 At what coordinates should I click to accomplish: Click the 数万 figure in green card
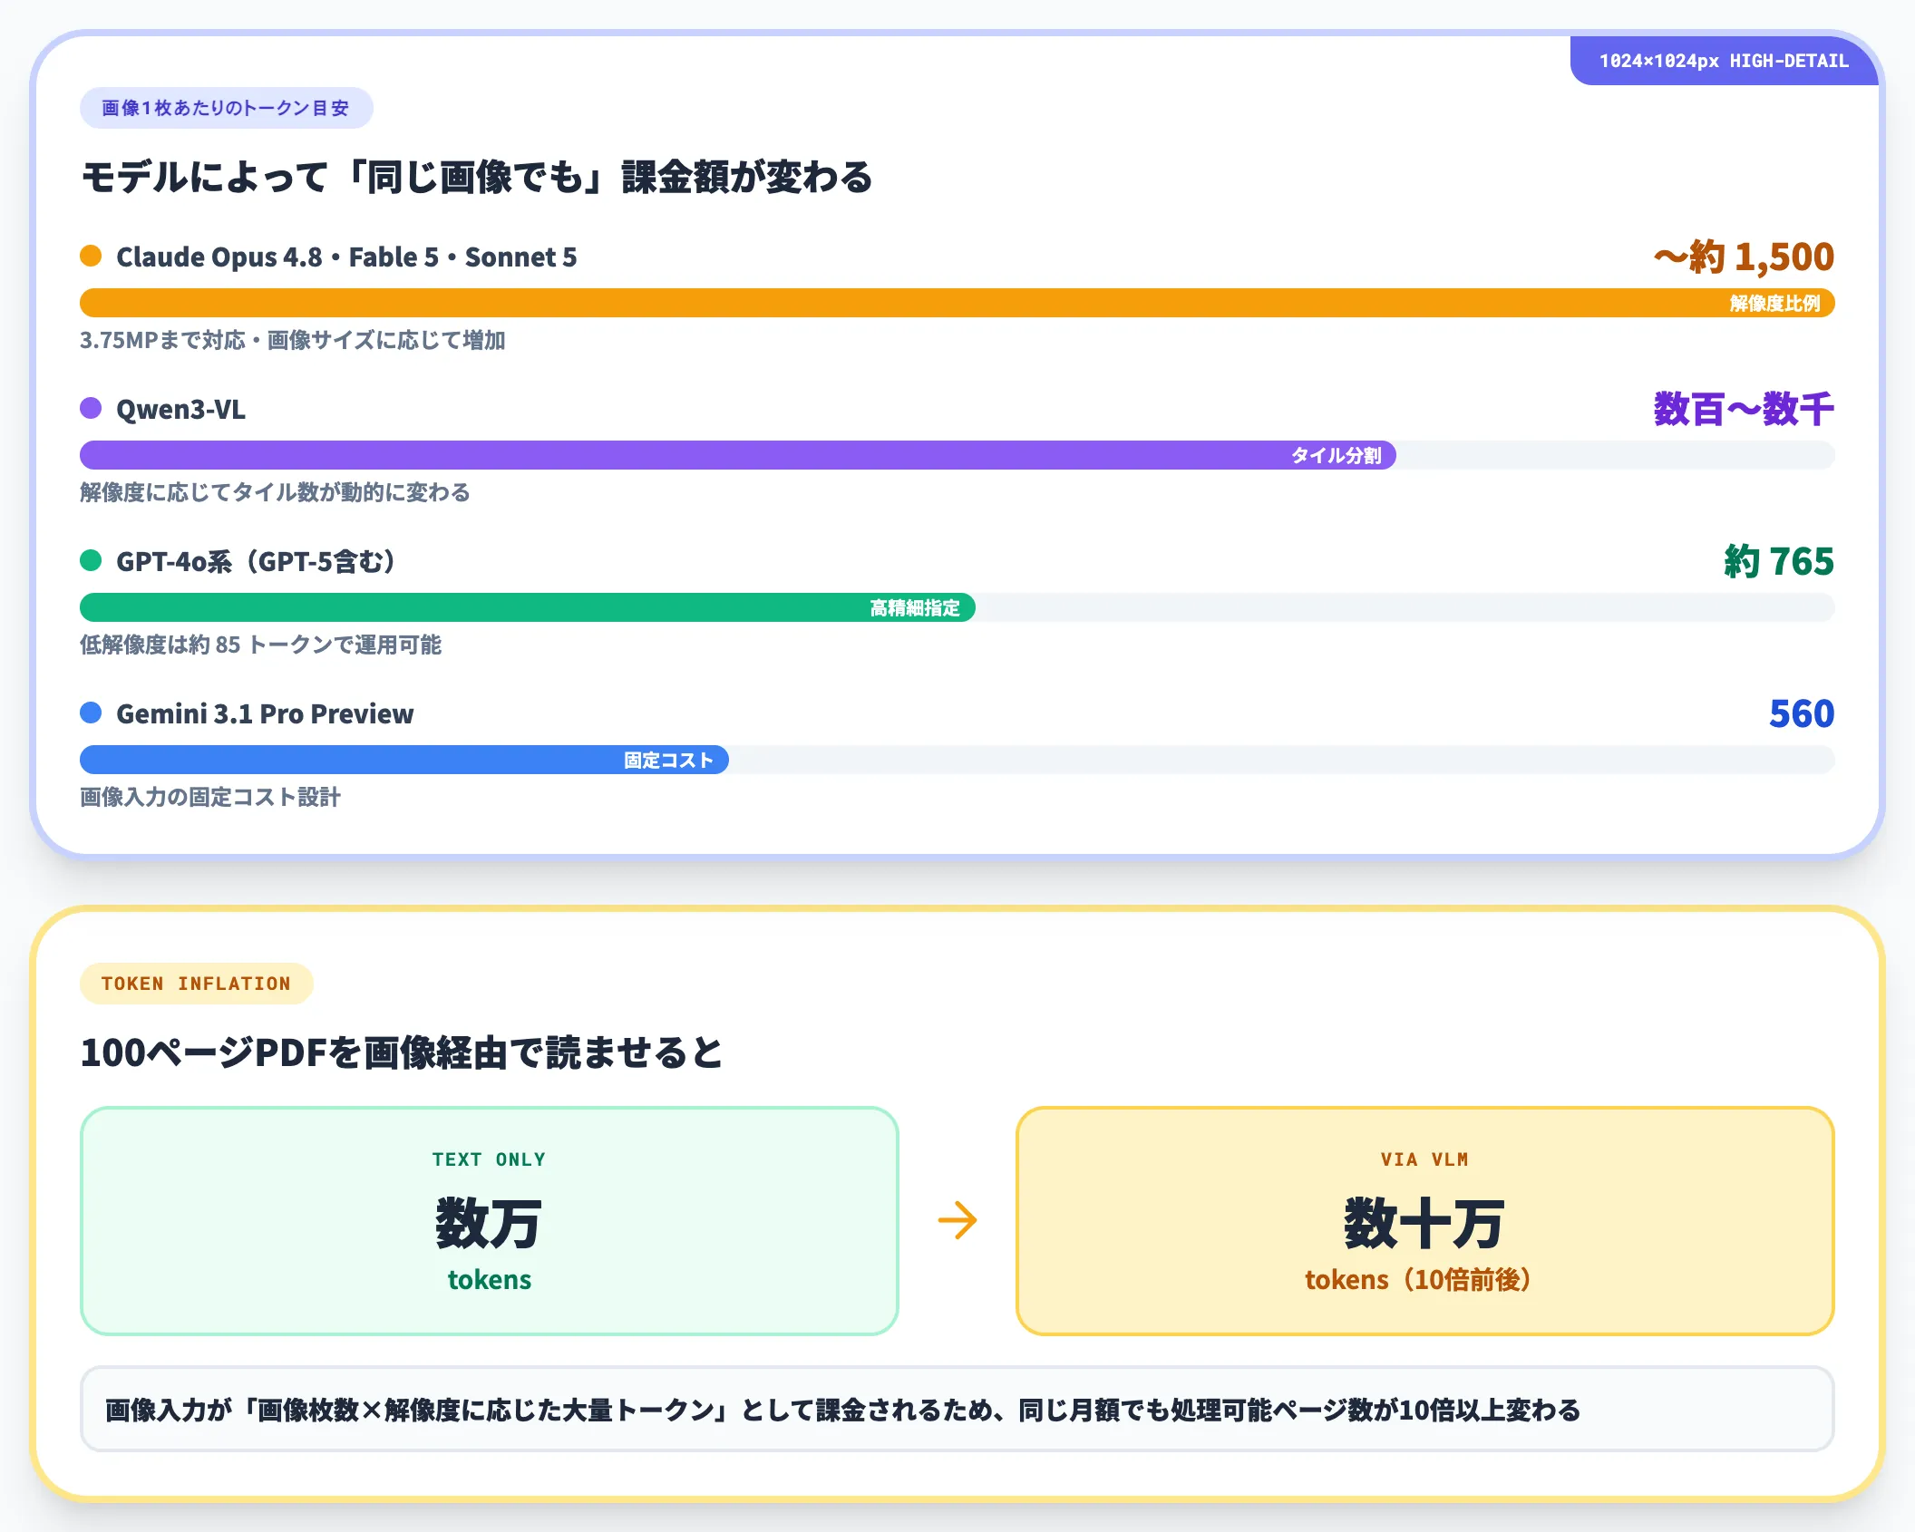(x=490, y=1223)
